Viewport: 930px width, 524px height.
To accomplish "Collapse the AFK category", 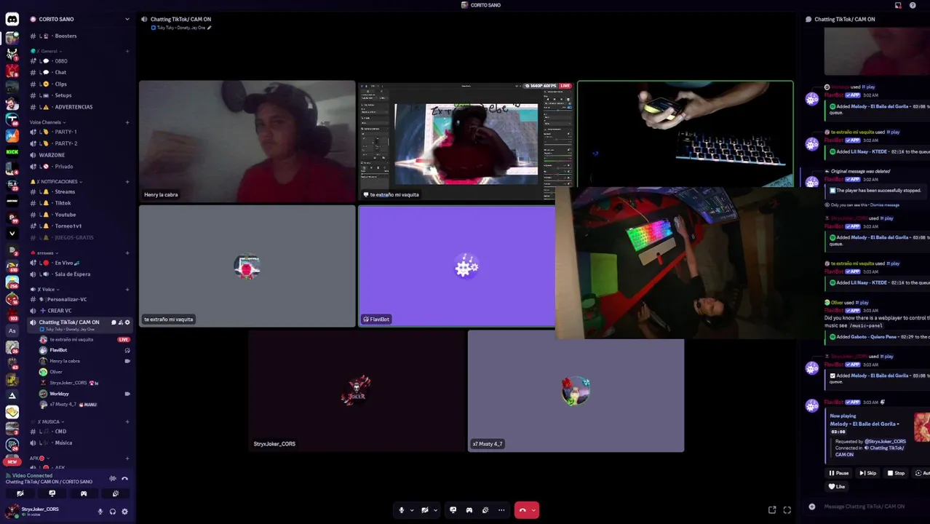I will (38, 458).
